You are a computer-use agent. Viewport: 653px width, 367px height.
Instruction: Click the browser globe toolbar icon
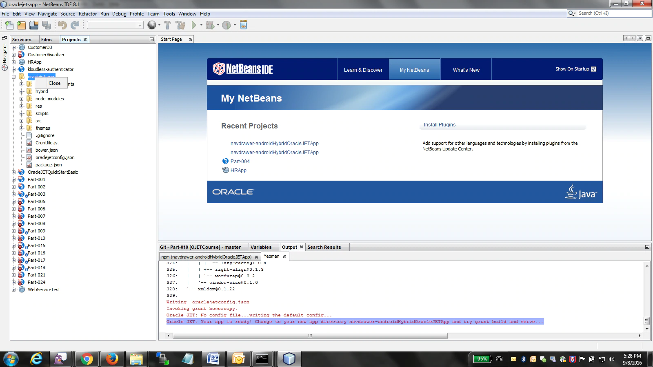click(151, 25)
